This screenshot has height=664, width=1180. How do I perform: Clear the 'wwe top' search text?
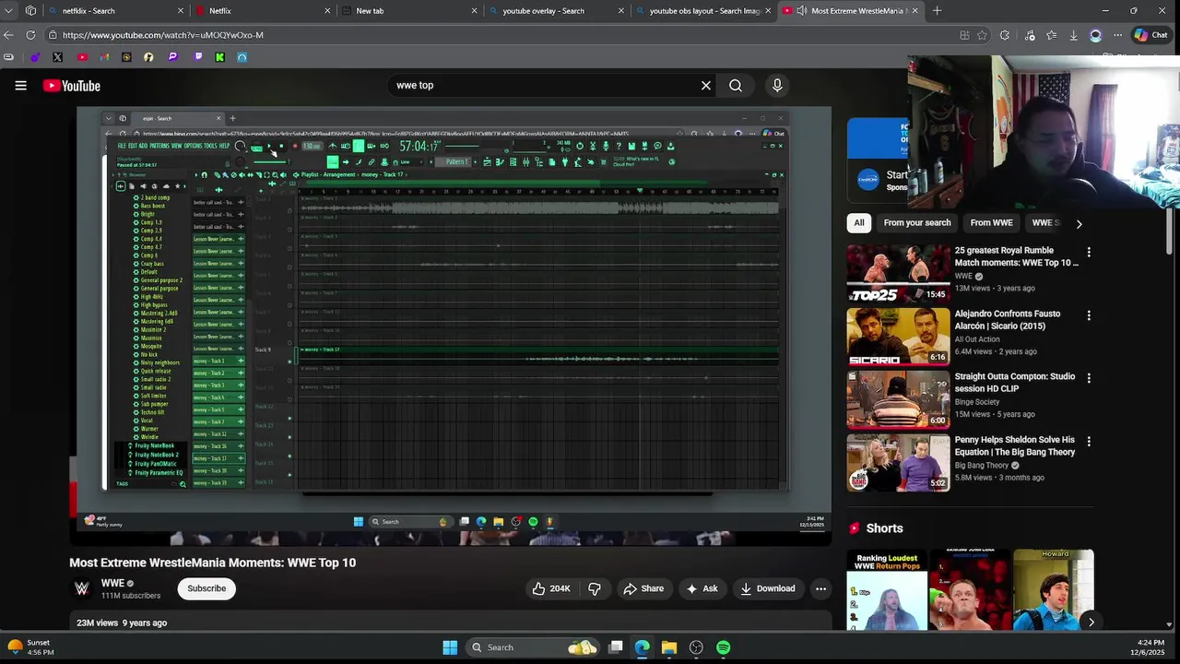coord(706,85)
